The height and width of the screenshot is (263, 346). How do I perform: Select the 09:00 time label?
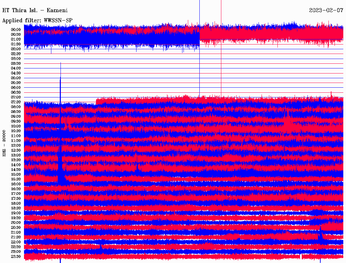(x=16, y=117)
